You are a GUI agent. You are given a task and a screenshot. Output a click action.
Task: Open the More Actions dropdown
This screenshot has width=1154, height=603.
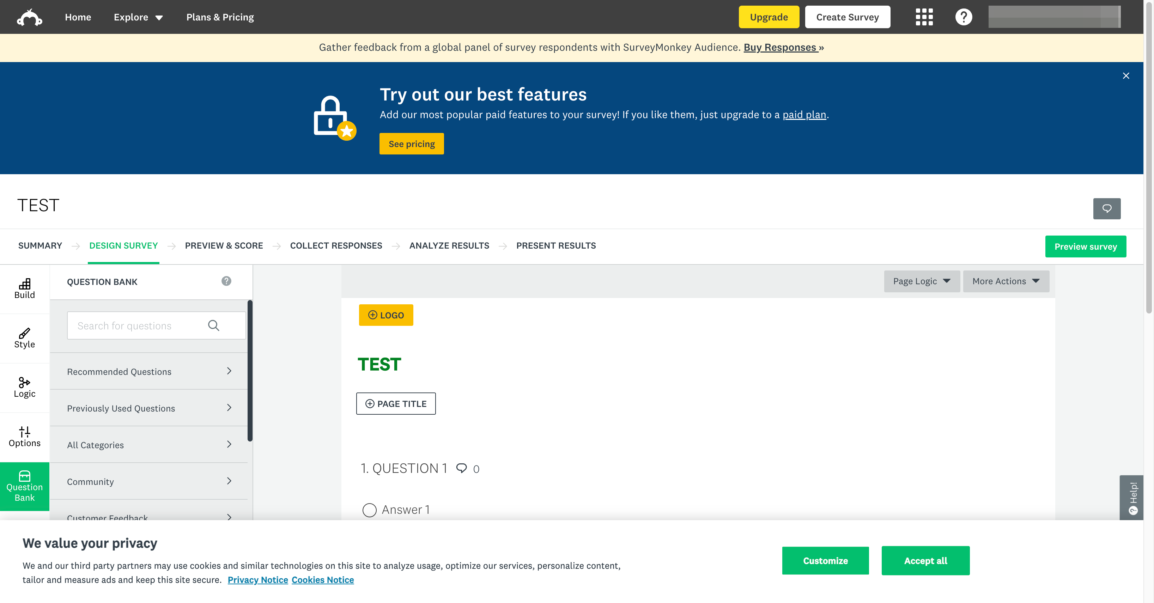pos(1006,281)
